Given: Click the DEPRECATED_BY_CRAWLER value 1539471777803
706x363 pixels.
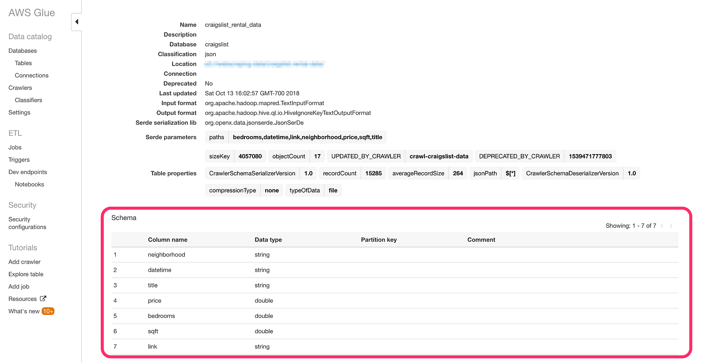Looking at the screenshot, I should click(590, 156).
